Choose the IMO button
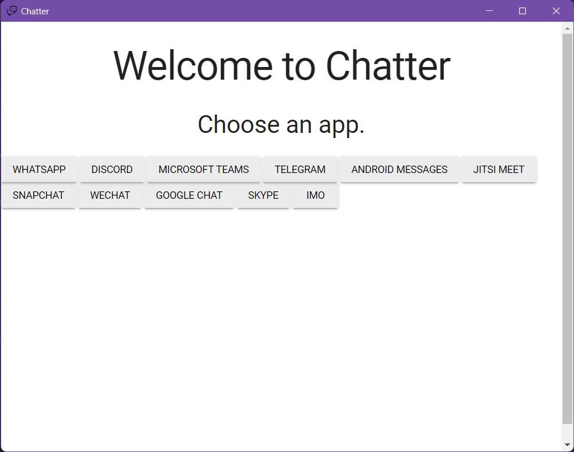 [315, 195]
